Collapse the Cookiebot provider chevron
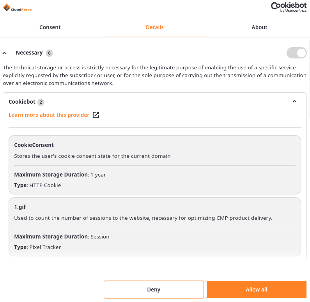This screenshot has width=310, height=302. [x=294, y=102]
